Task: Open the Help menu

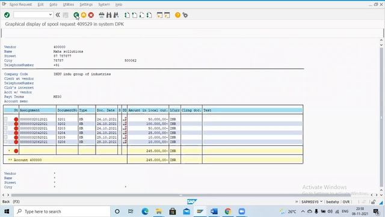Action: (119, 4)
